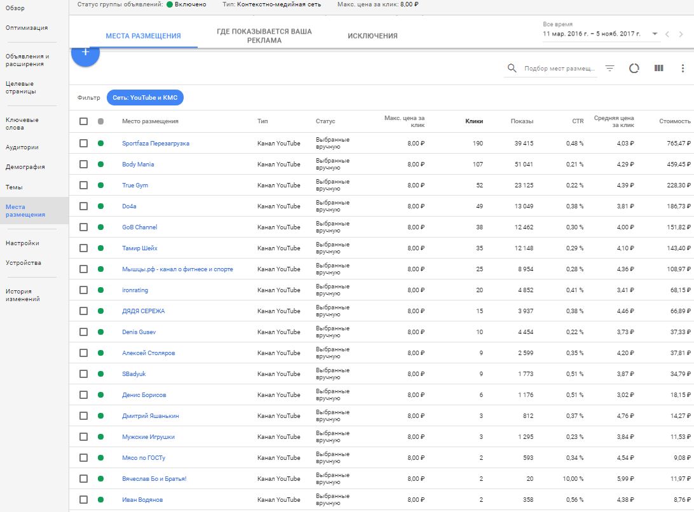
Task: Click the placement search input field
Action: coord(559,68)
